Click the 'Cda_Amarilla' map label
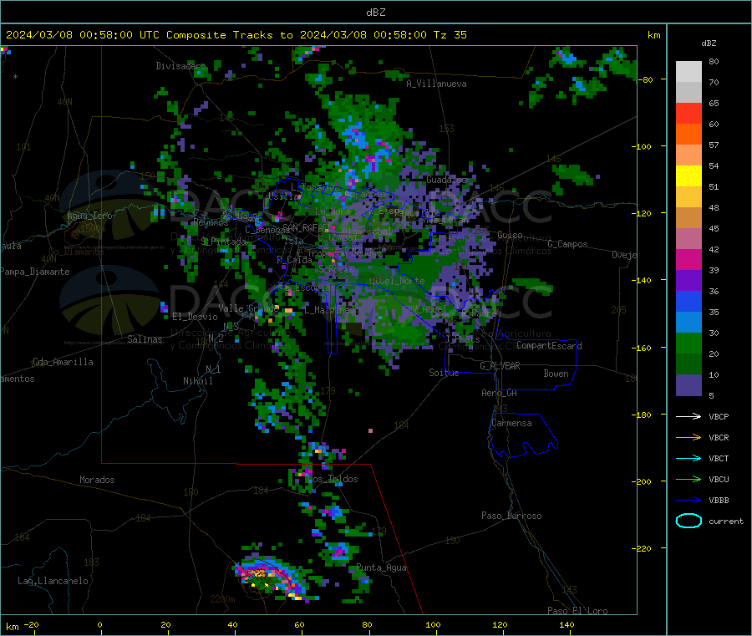 tap(63, 362)
